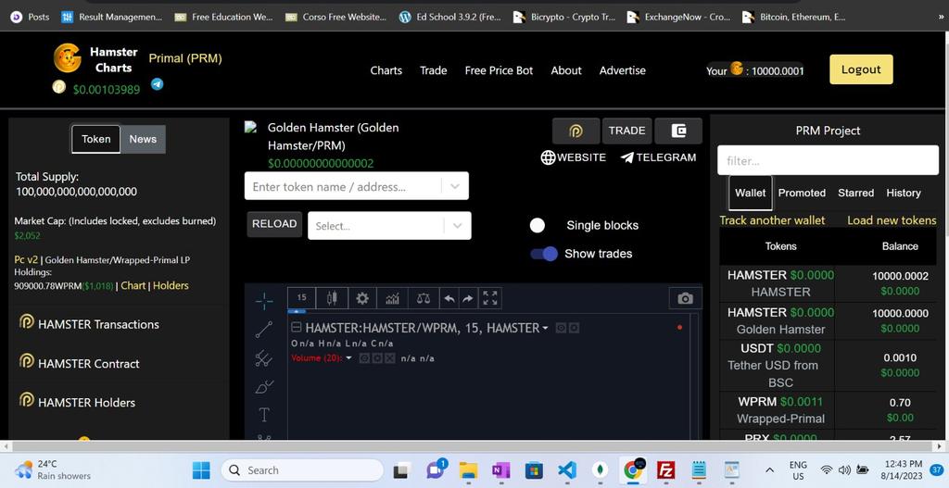Click the TRADE button
This screenshot has height=488, width=949.
(627, 131)
